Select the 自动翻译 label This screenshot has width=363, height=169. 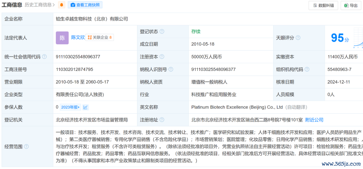[296, 107]
